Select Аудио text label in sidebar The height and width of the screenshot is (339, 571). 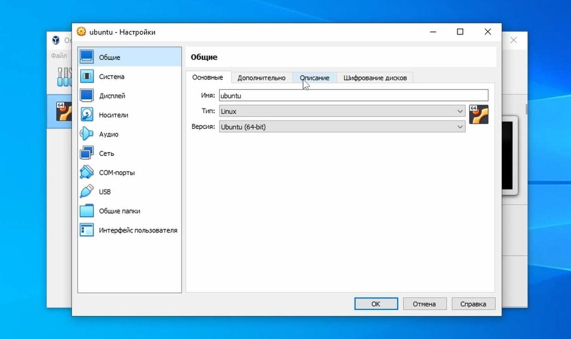click(x=109, y=134)
